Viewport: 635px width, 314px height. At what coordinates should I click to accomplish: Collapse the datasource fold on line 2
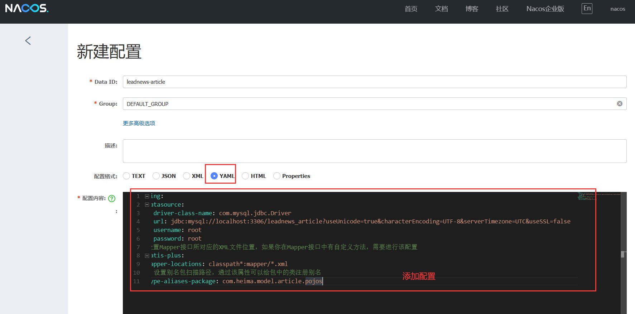147,205
